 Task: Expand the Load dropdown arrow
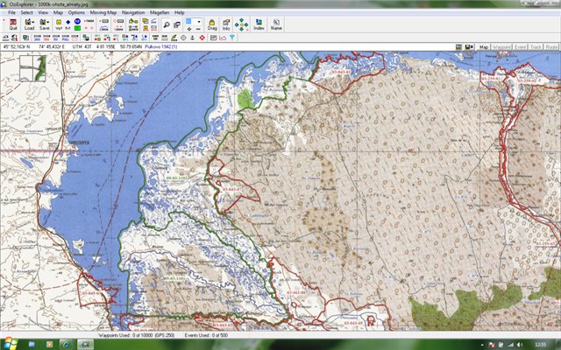coord(33,22)
